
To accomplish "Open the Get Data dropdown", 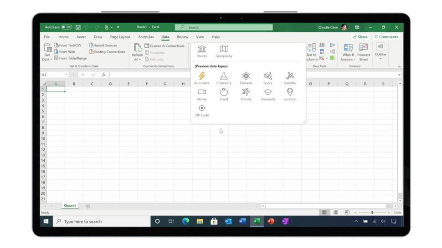I will (x=47, y=52).
